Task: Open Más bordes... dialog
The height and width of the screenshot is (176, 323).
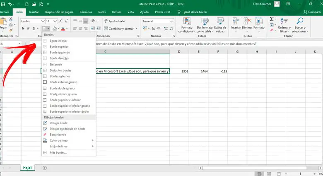Action: click(69, 153)
